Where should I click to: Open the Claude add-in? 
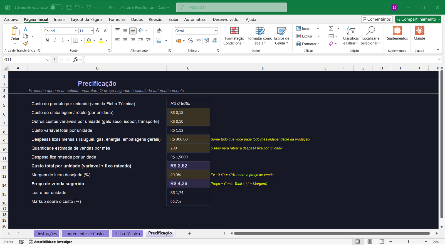pyautogui.click(x=419, y=33)
